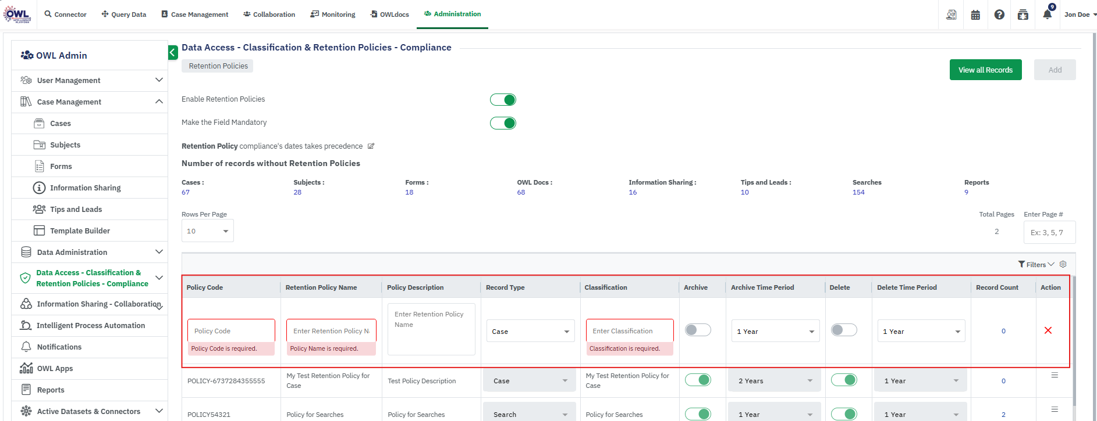Open the Query Data menu
The width and height of the screenshot is (1097, 421).
coord(124,15)
